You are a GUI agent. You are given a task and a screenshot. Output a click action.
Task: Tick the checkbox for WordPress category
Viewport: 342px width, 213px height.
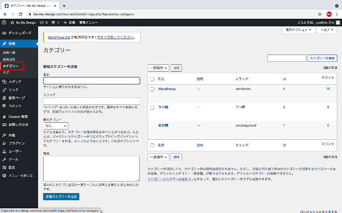point(152,89)
